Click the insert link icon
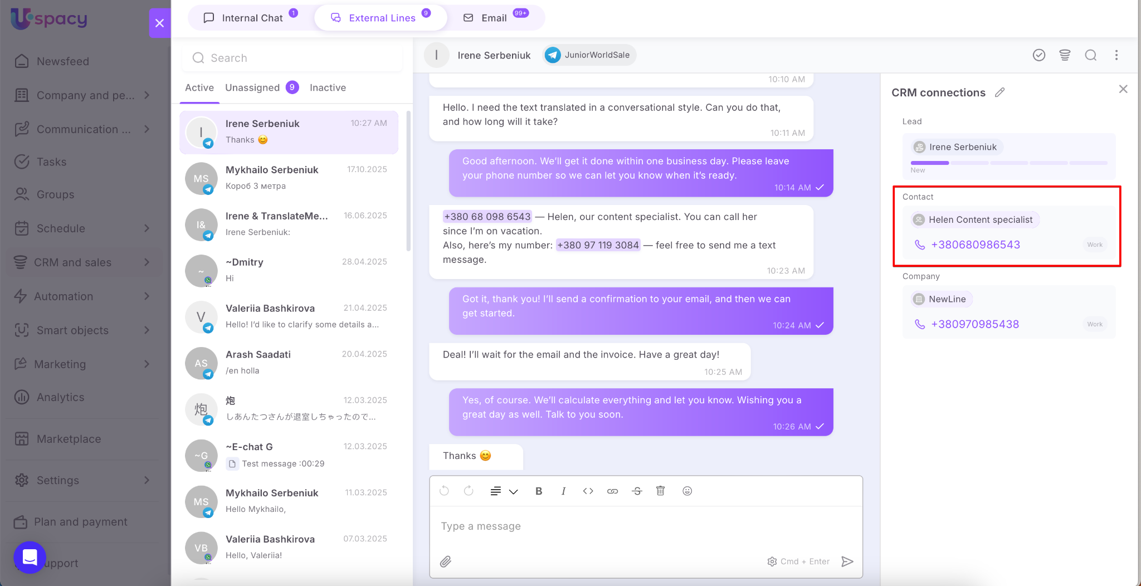 pos(612,491)
